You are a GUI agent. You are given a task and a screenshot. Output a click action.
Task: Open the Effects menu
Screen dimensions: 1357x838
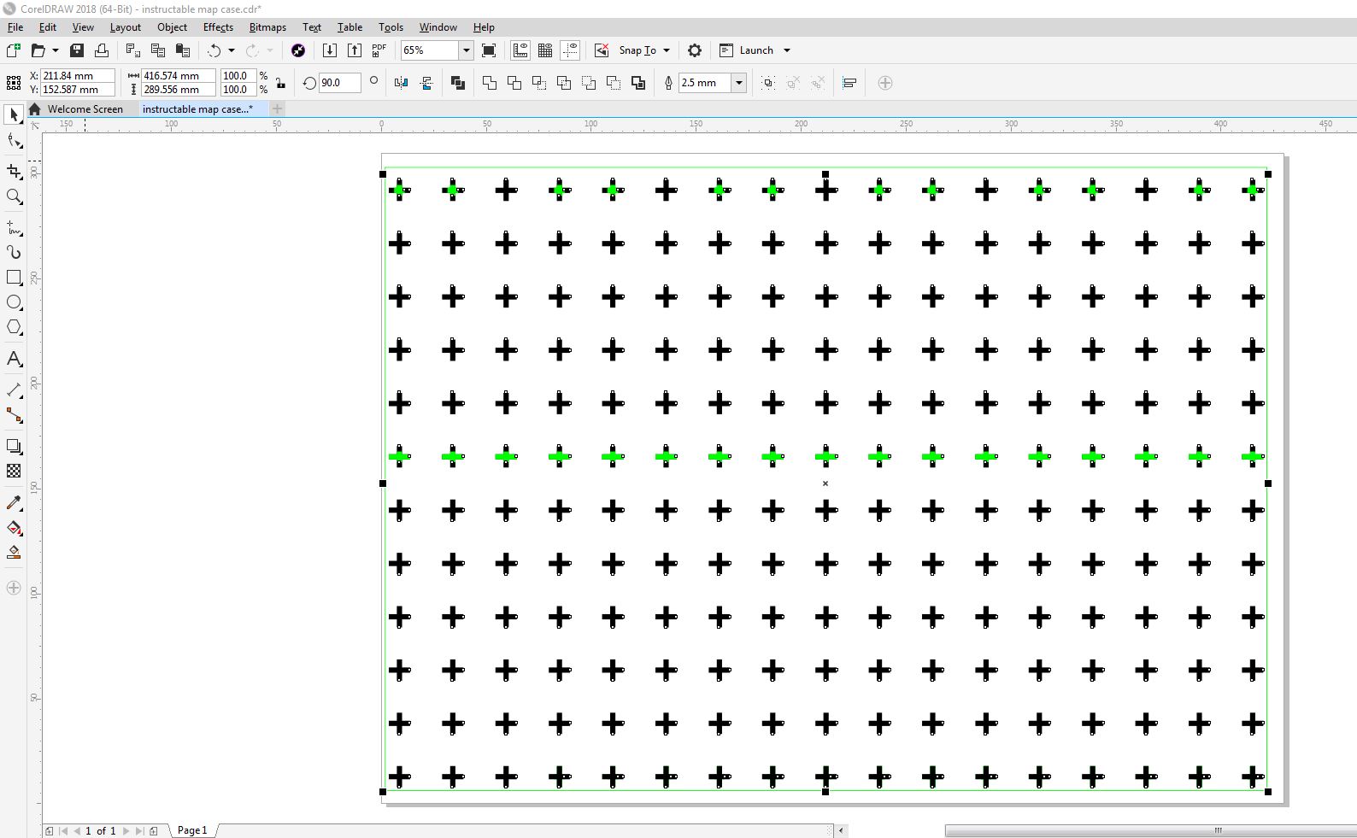[x=218, y=27]
